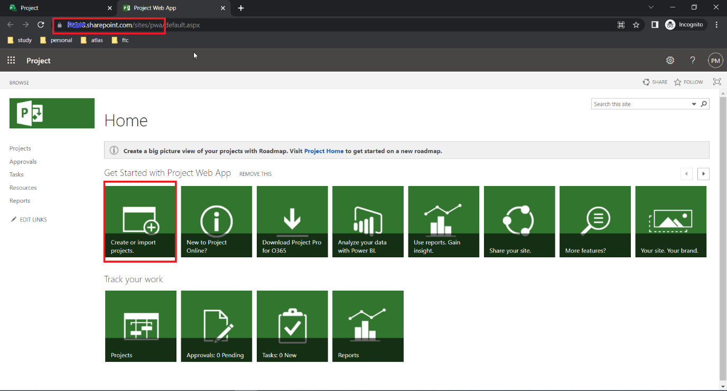Open Tasks: 0 New tile
Image resolution: width=727 pixels, height=391 pixels.
[292, 326]
